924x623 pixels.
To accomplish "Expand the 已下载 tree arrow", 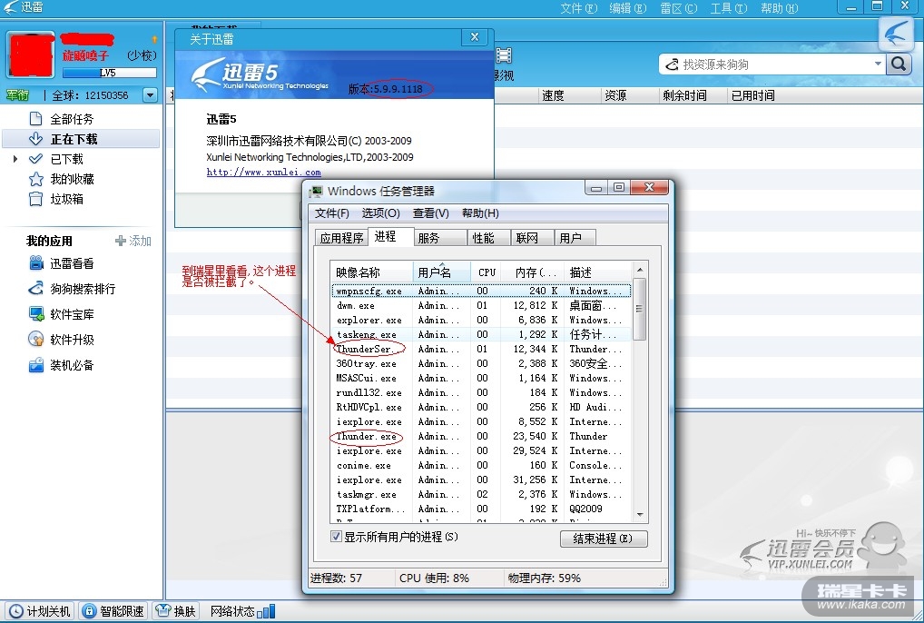I will (x=16, y=159).
